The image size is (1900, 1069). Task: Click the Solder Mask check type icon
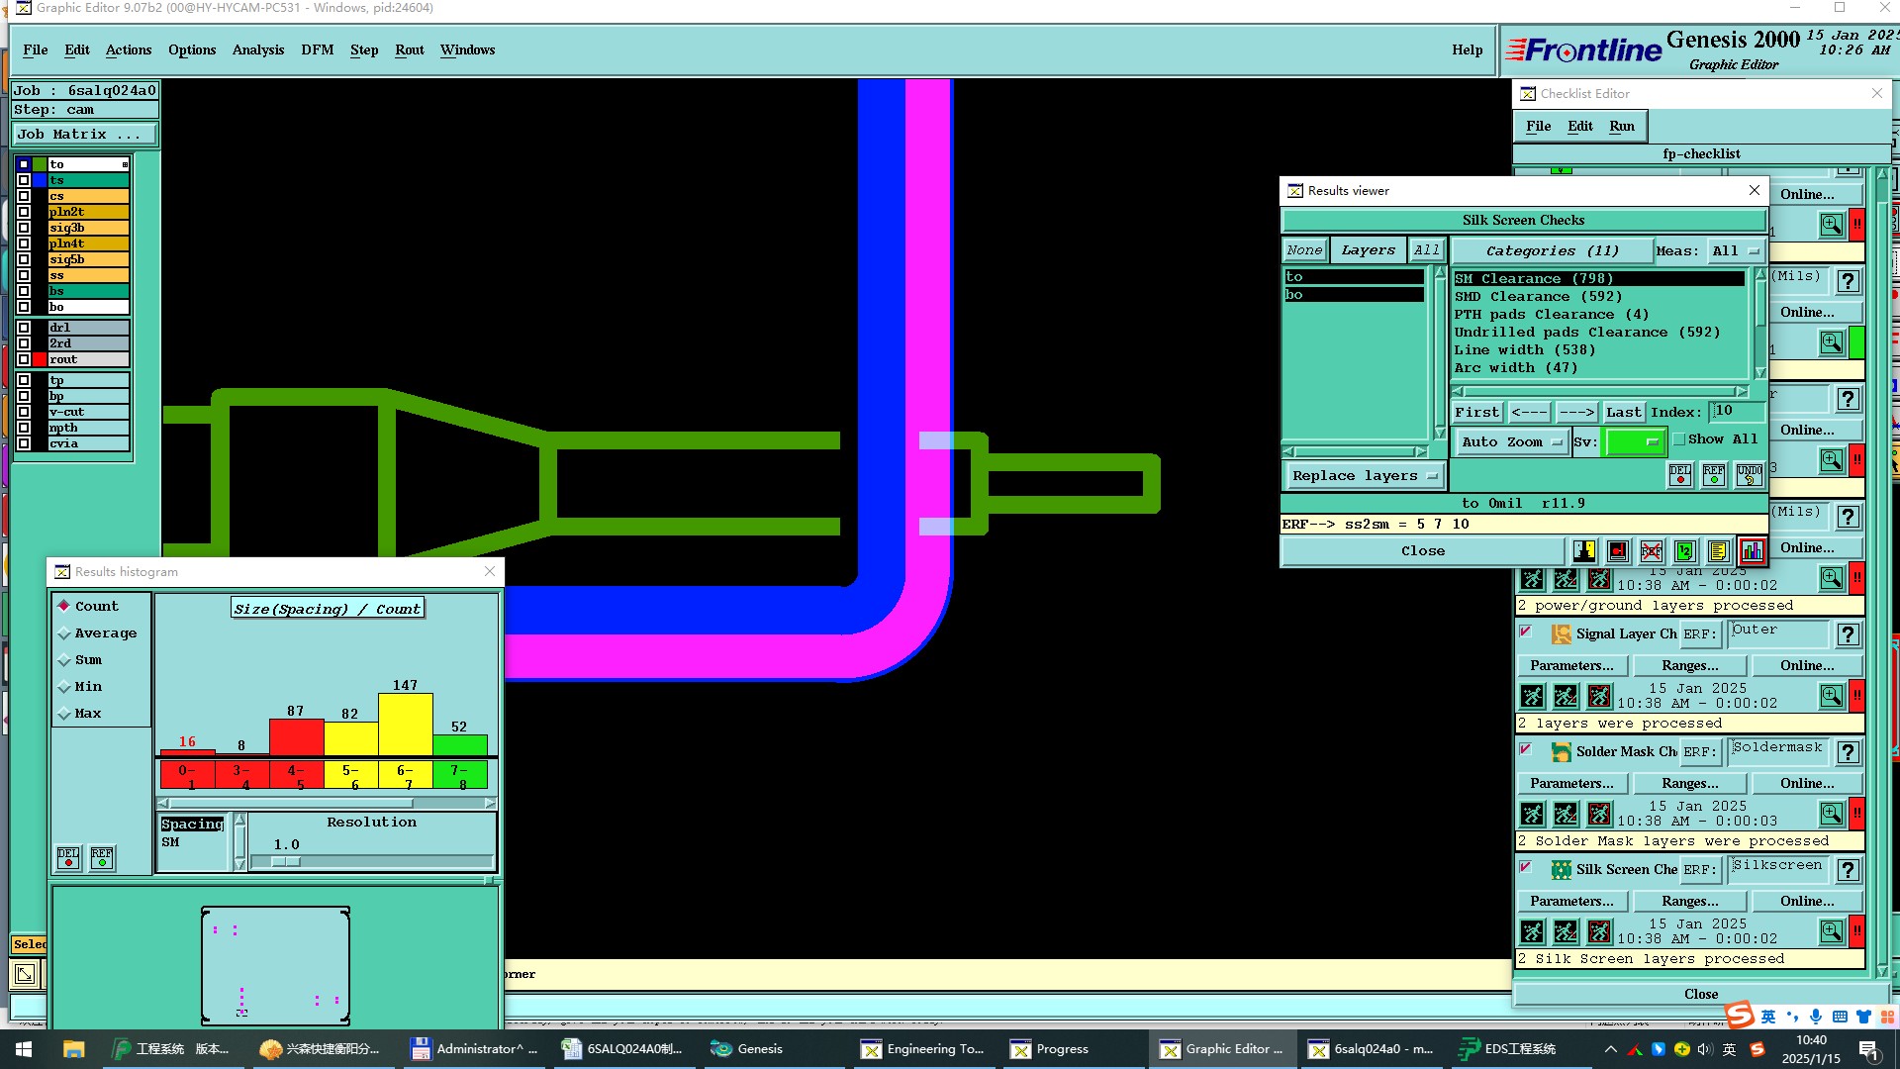(x=1561, y=752)
